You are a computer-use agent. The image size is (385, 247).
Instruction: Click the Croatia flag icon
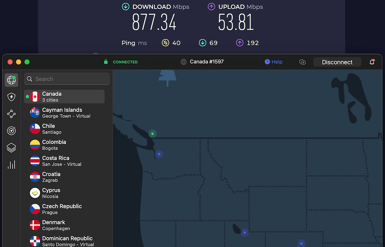(x=35, y=177)
